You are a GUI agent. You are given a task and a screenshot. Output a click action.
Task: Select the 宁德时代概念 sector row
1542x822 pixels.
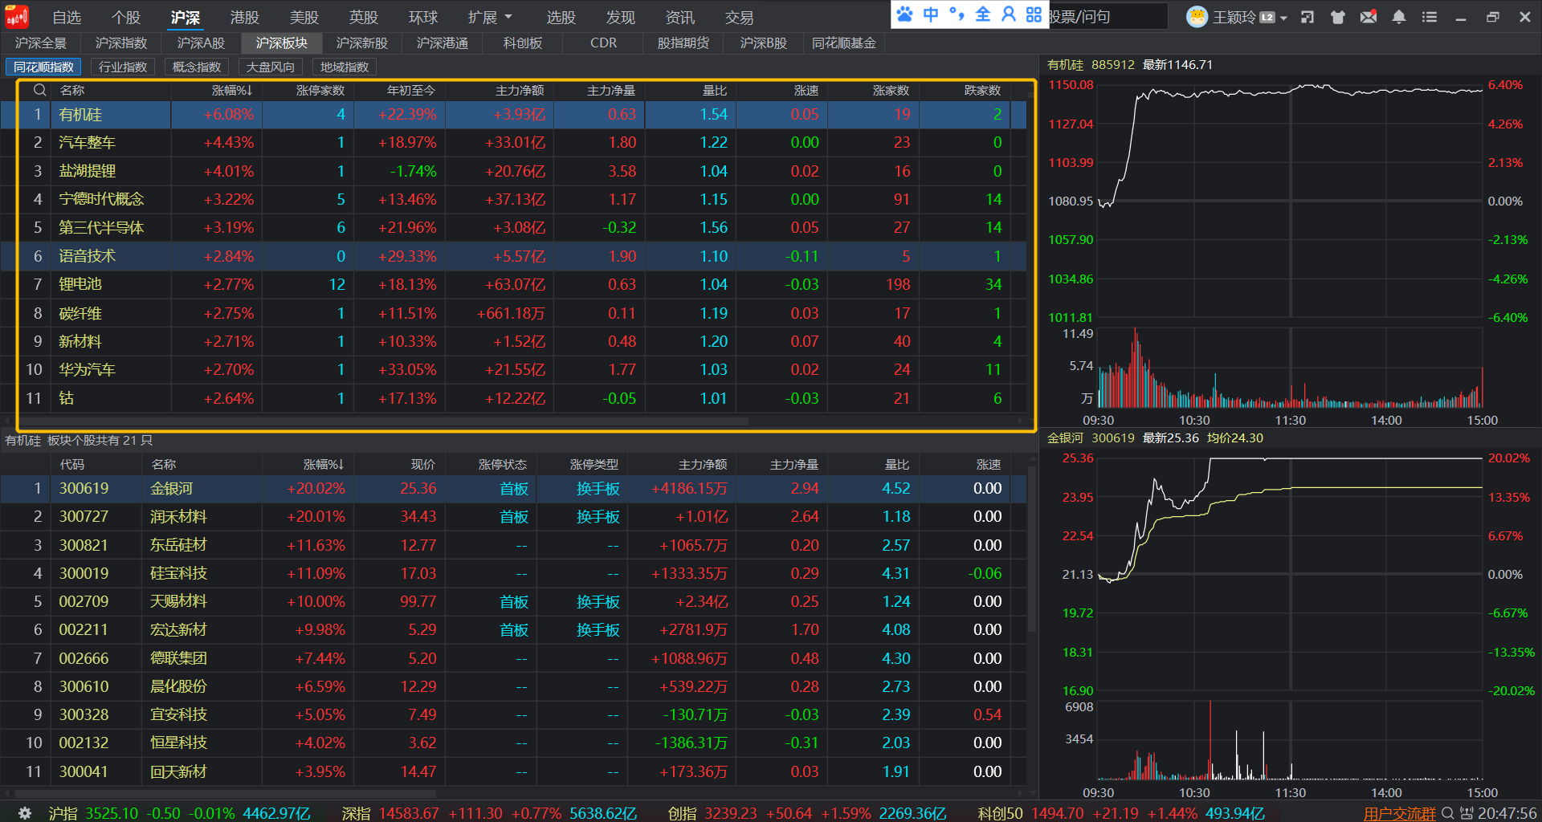514,199
